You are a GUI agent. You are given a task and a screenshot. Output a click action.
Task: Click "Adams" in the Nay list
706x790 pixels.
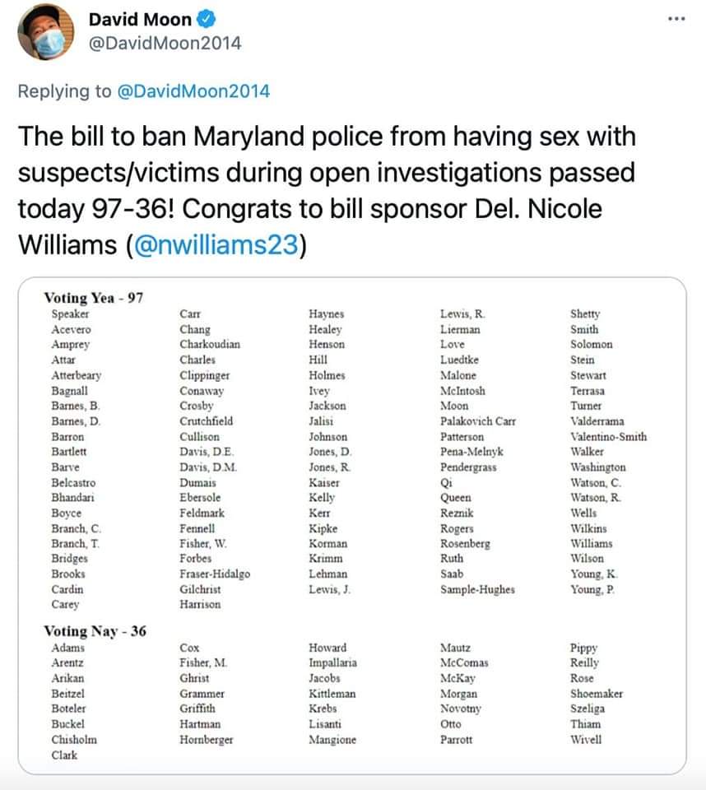67,648
